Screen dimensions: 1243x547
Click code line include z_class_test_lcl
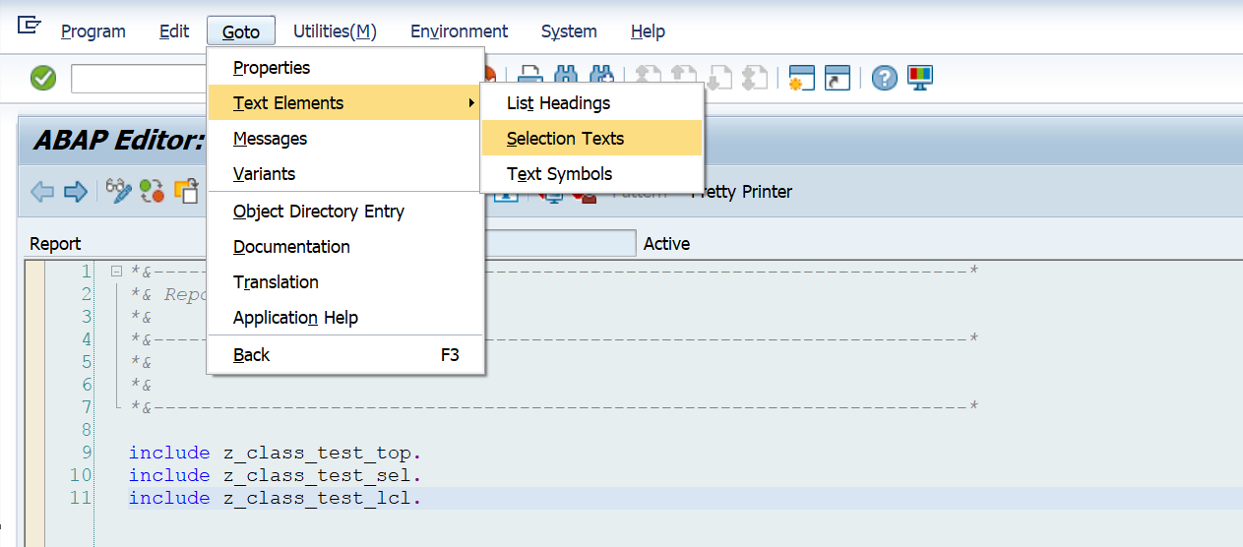275,498
